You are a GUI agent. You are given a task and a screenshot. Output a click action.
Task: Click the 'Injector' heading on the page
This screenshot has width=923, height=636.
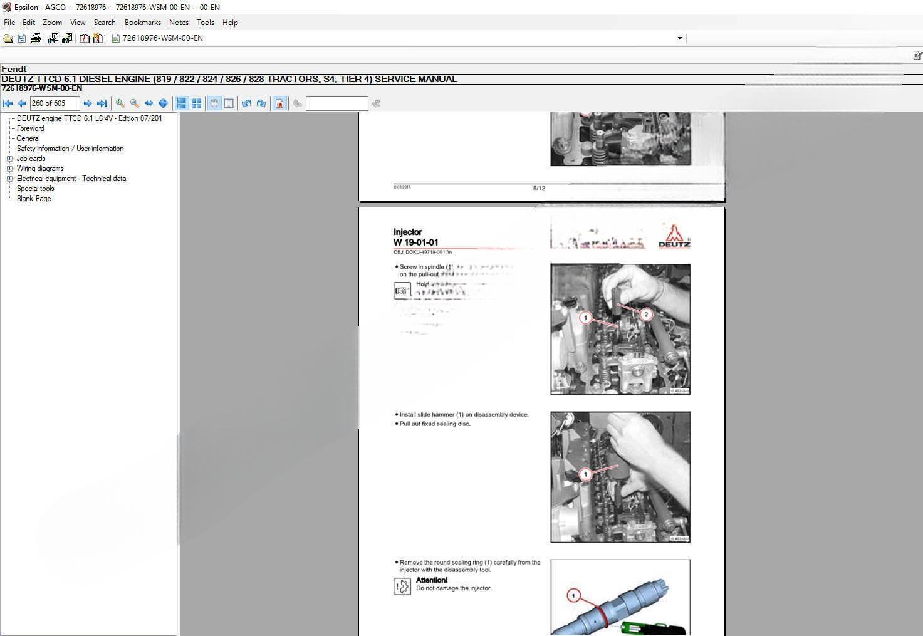pyautogui.click(x=408, y=232)
